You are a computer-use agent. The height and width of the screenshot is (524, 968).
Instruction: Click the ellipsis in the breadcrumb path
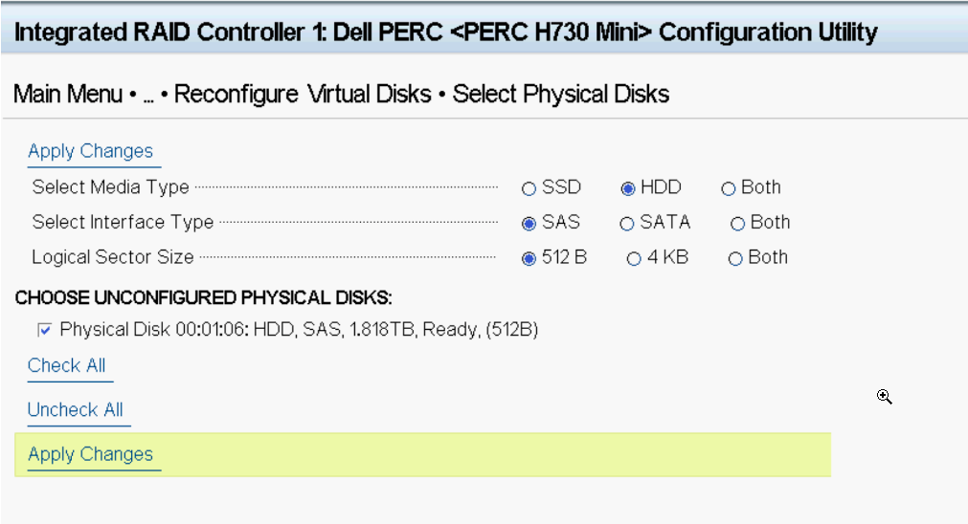click(x=148, y=98)
